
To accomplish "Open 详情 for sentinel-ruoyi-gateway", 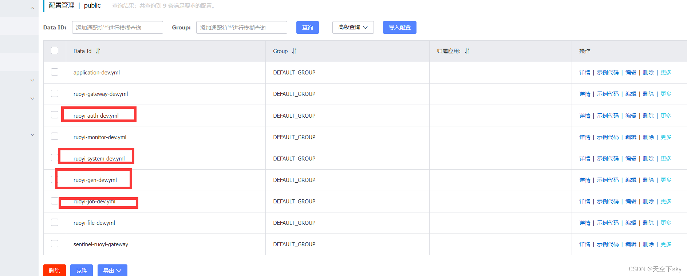I will point(585,244).
